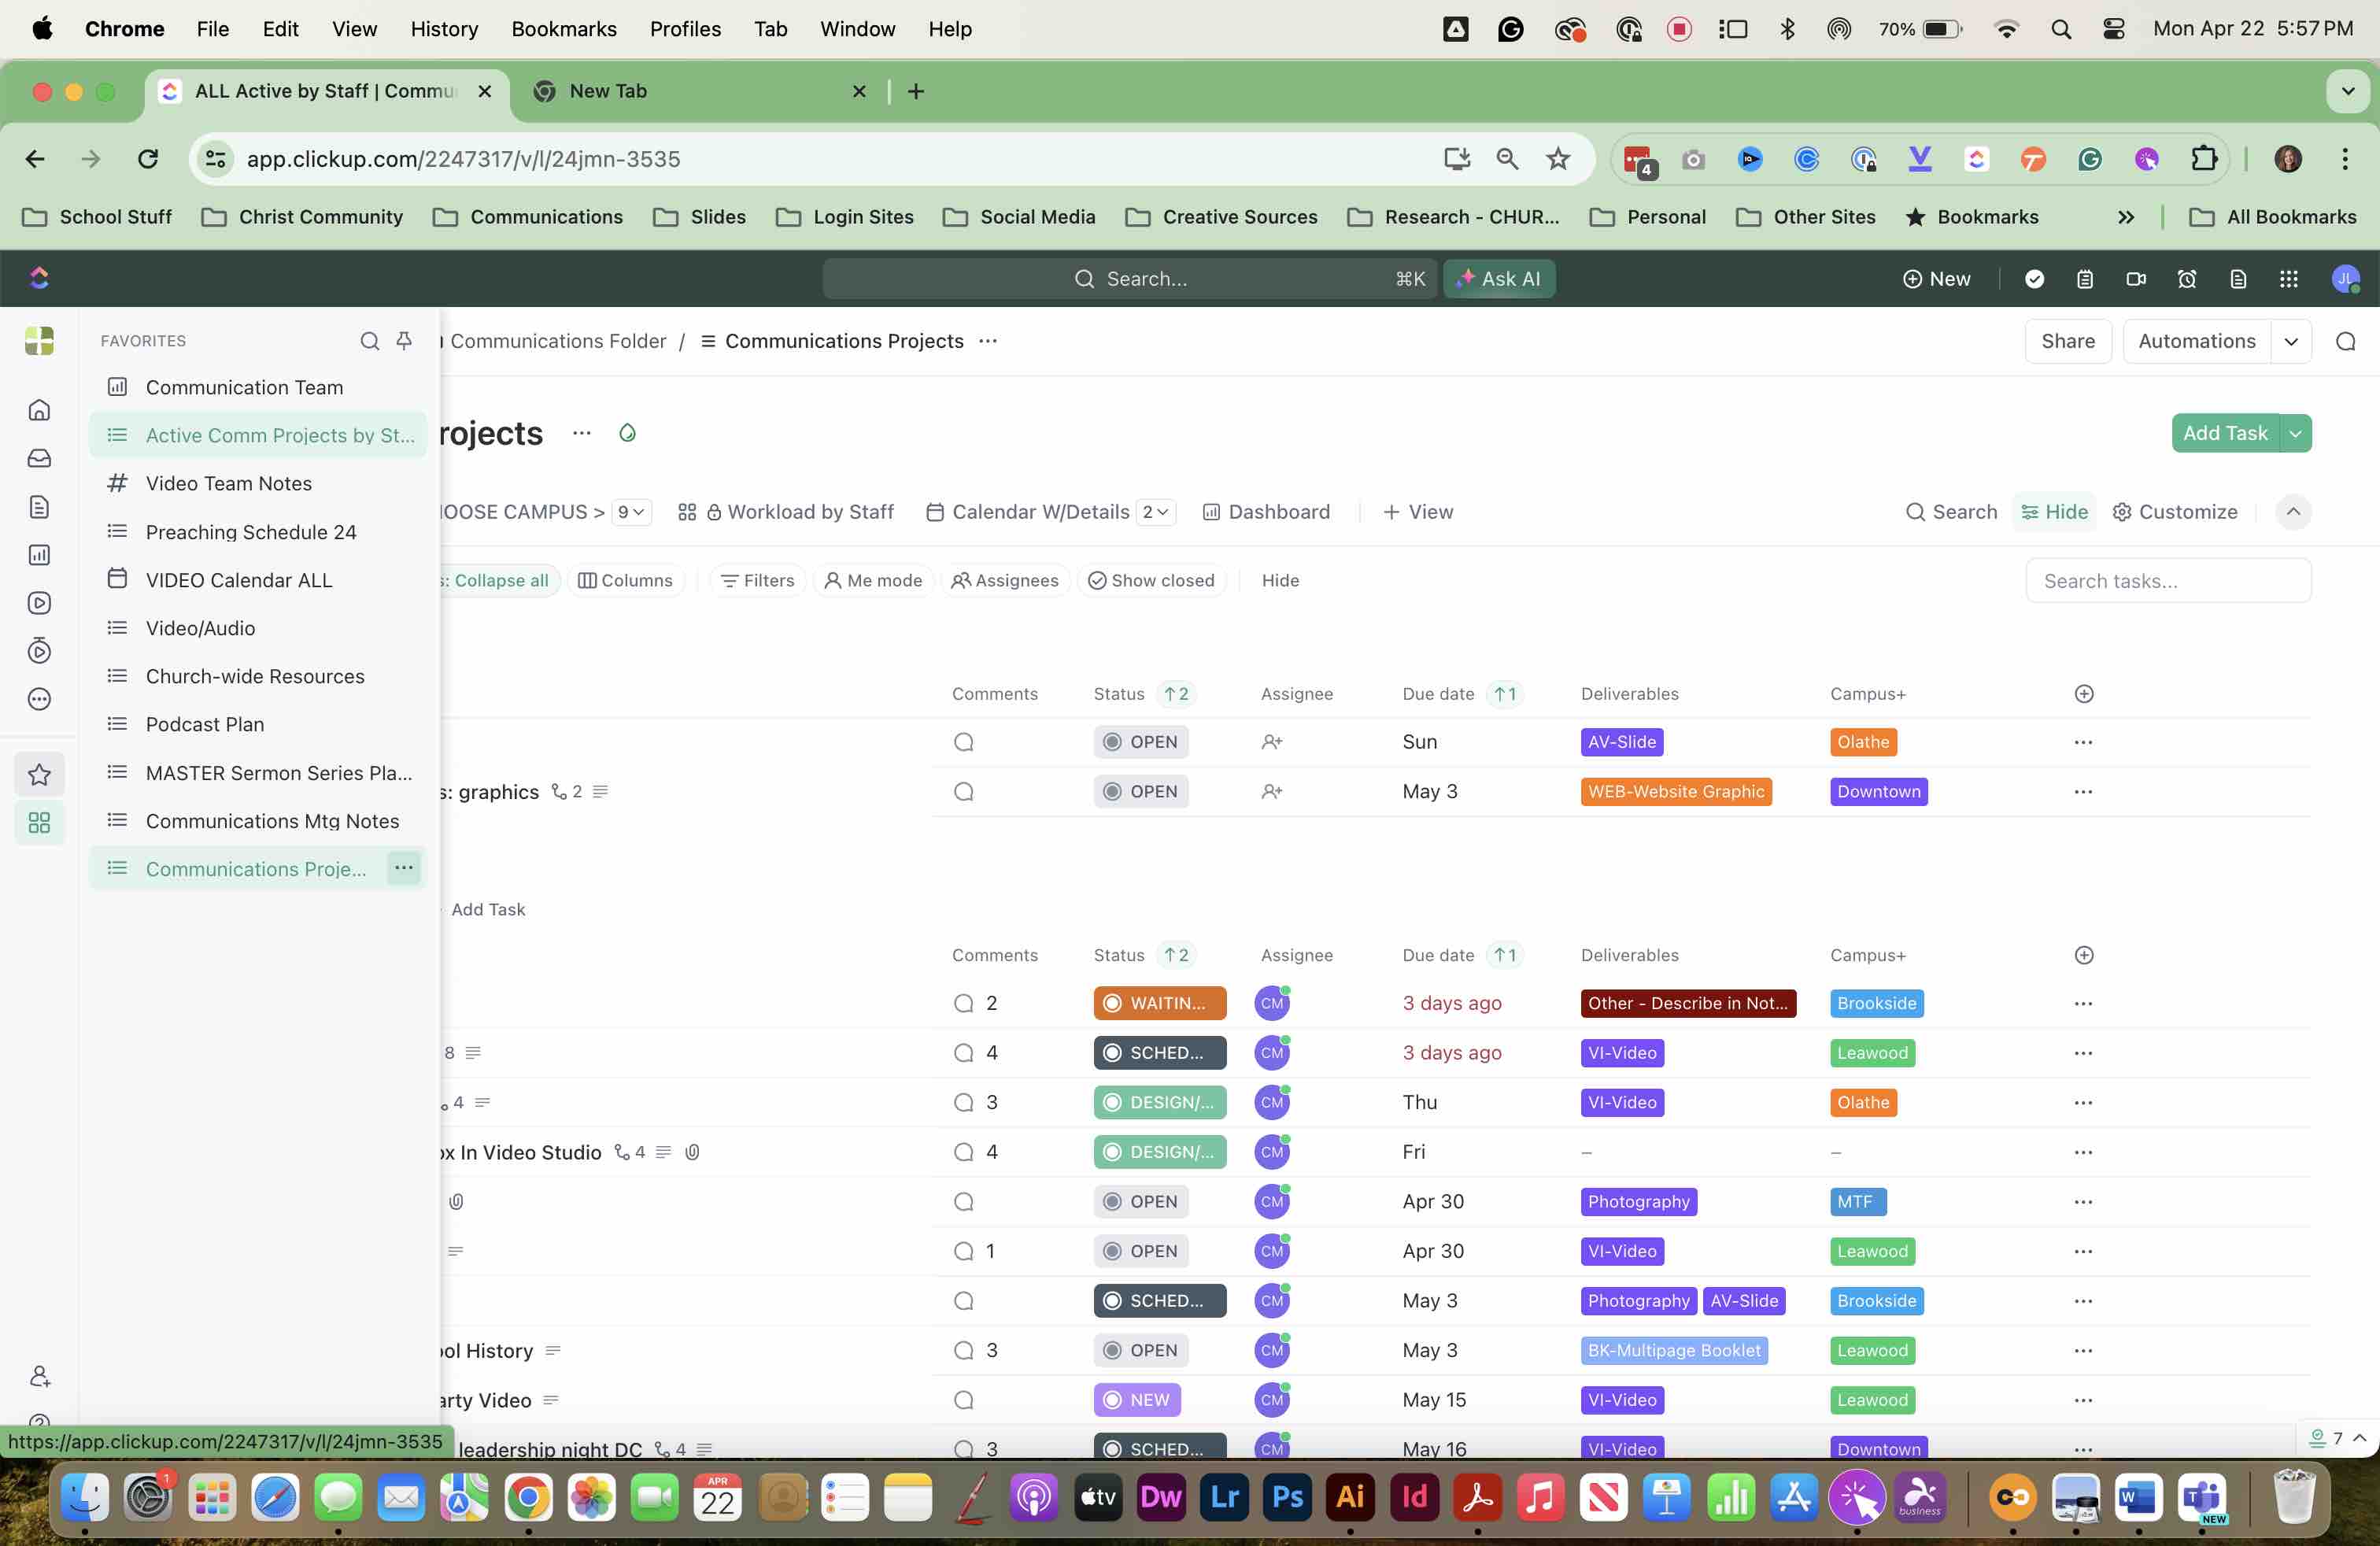Click the Search tasks input field
Screen dimensions: 2380x1546
coord(2168,581)
